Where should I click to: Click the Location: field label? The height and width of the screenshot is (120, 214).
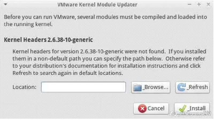(x=24, y=87)
